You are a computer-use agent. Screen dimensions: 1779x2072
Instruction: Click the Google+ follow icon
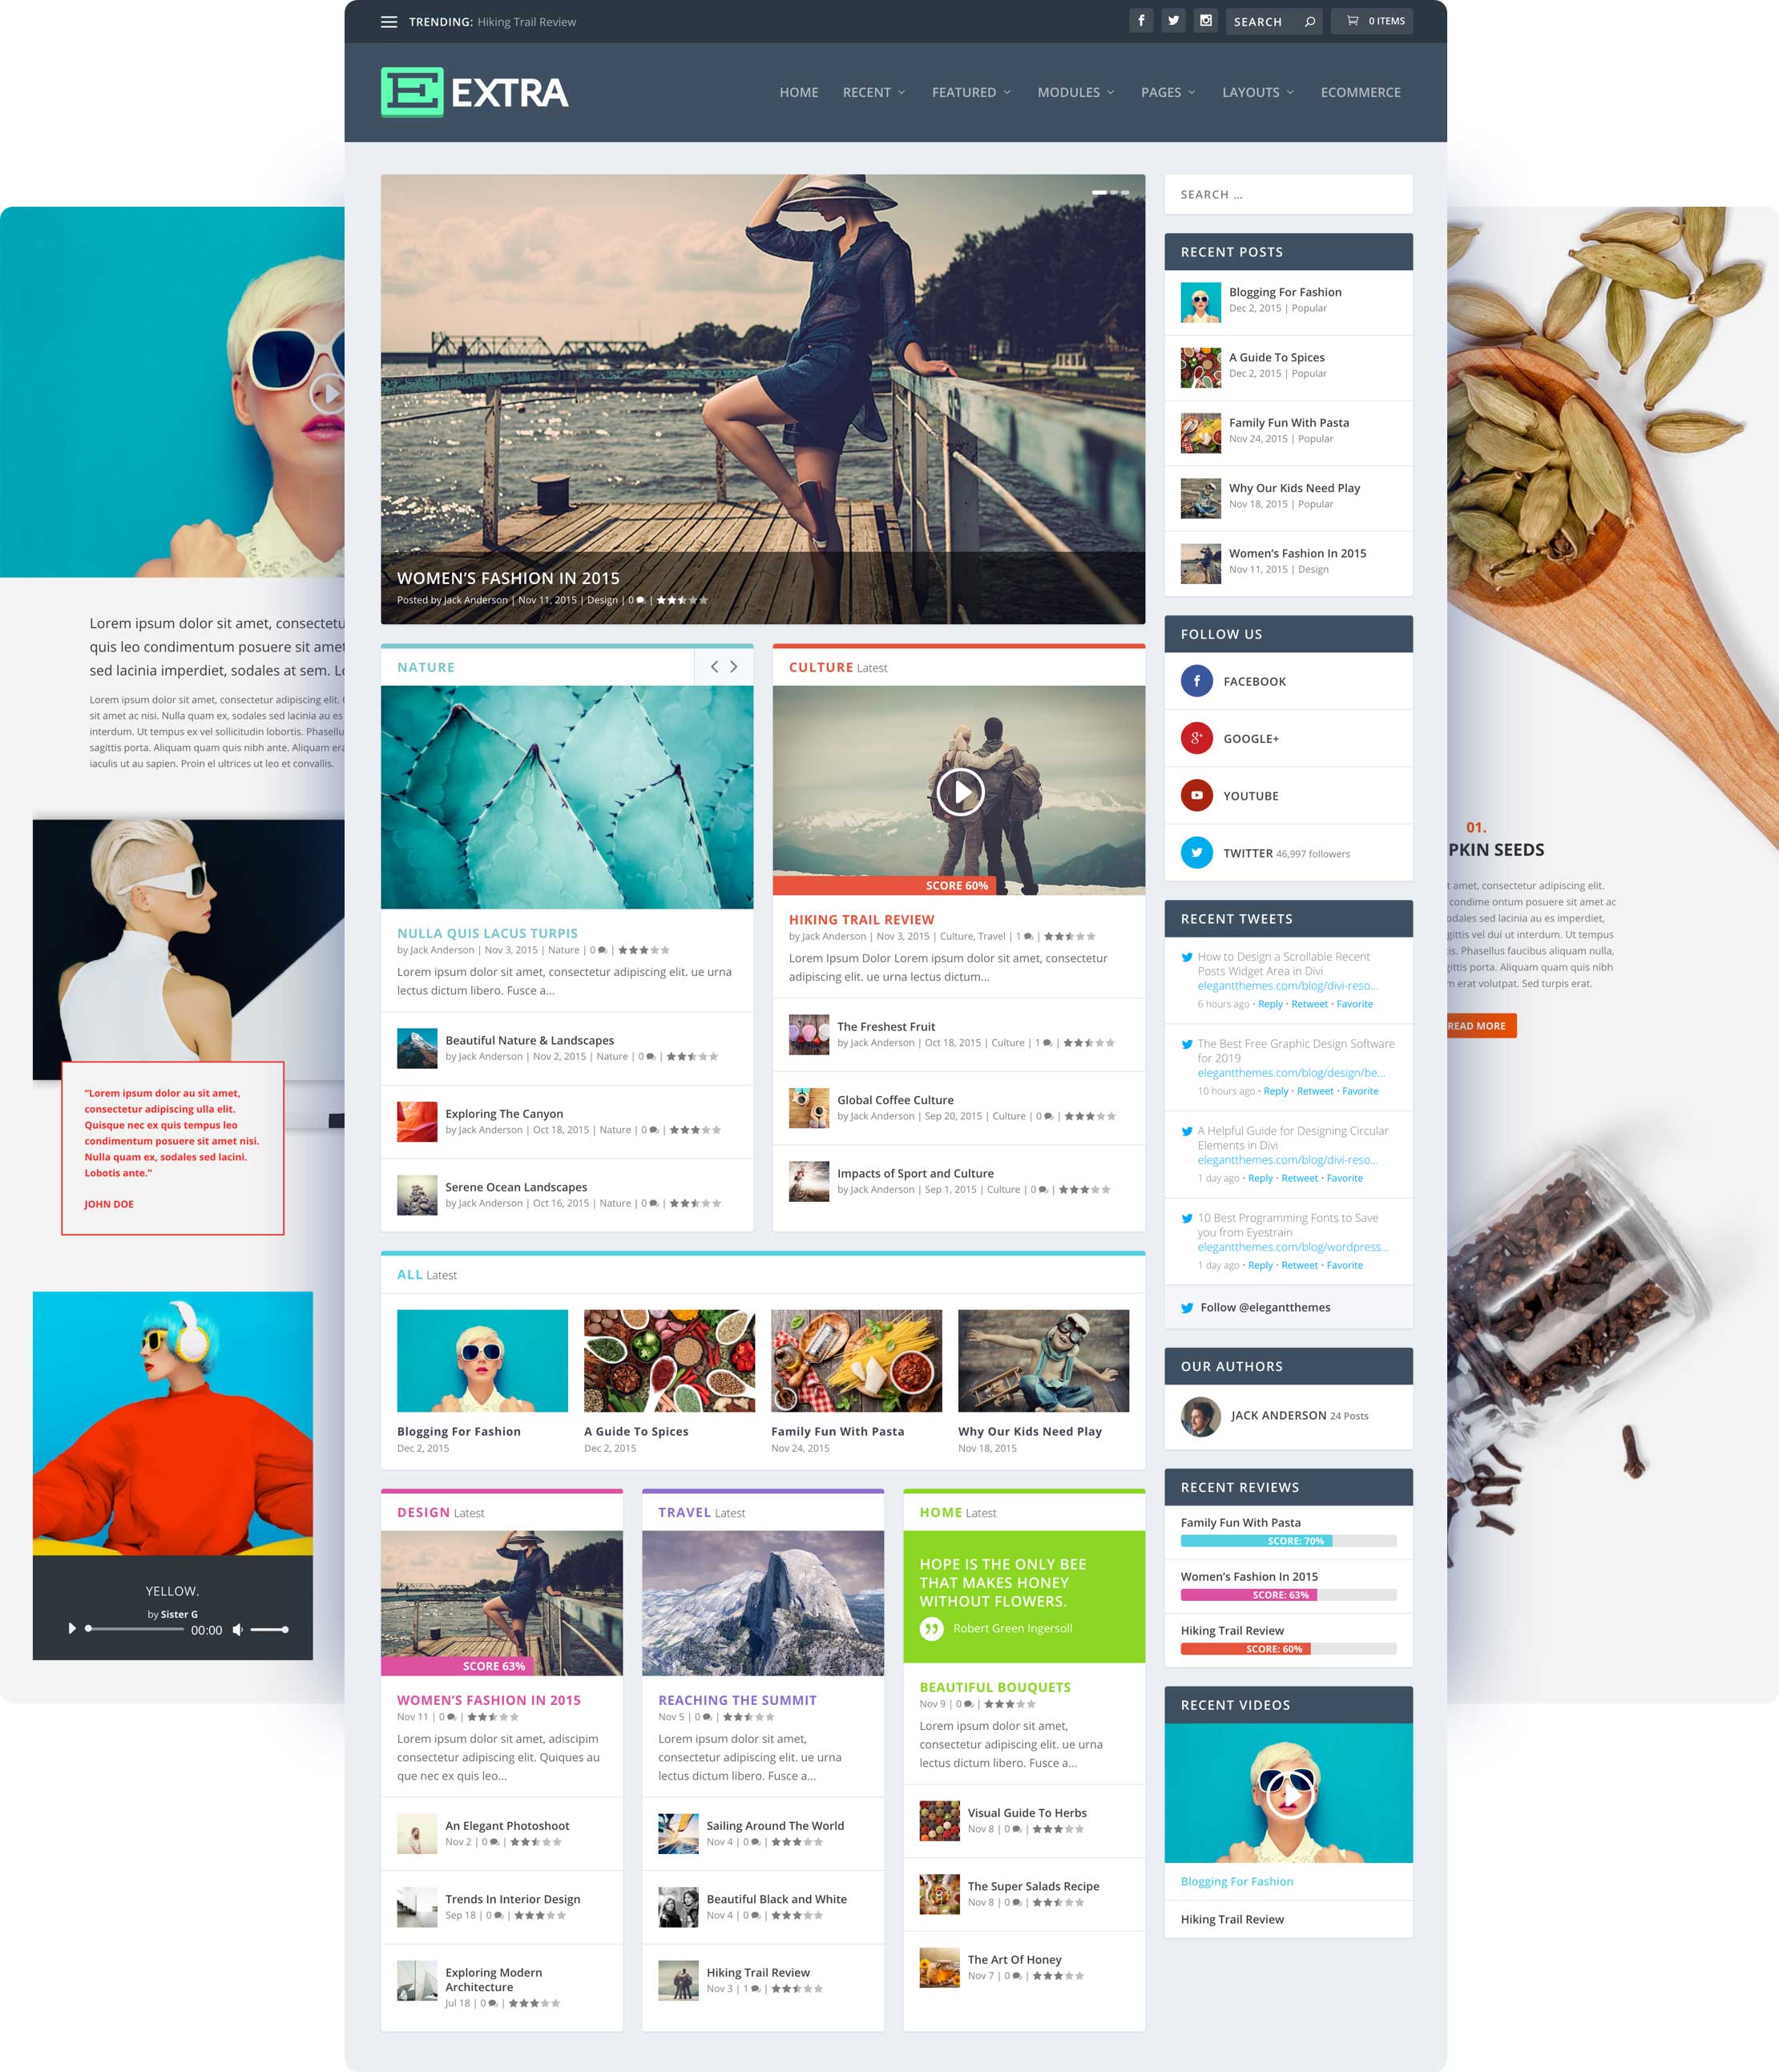point(1196,738)
